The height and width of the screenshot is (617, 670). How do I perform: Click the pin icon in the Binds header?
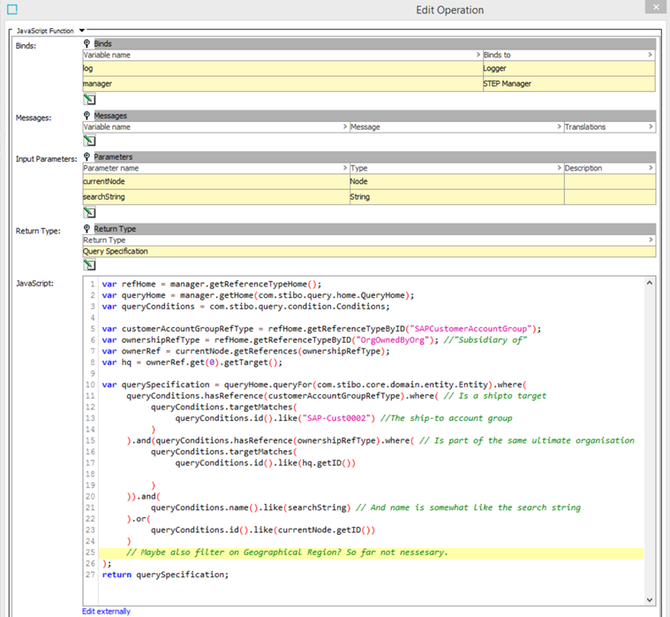(x=87, y=43)
